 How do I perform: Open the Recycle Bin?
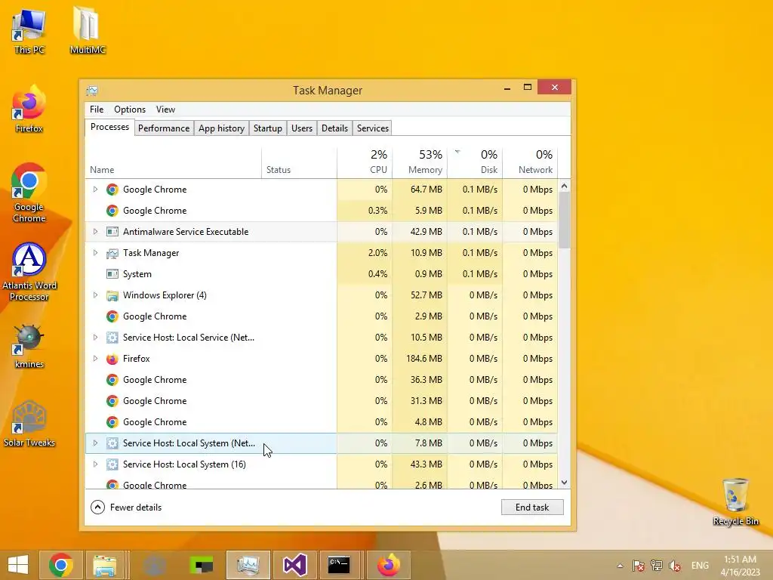(x=735, y=501)
